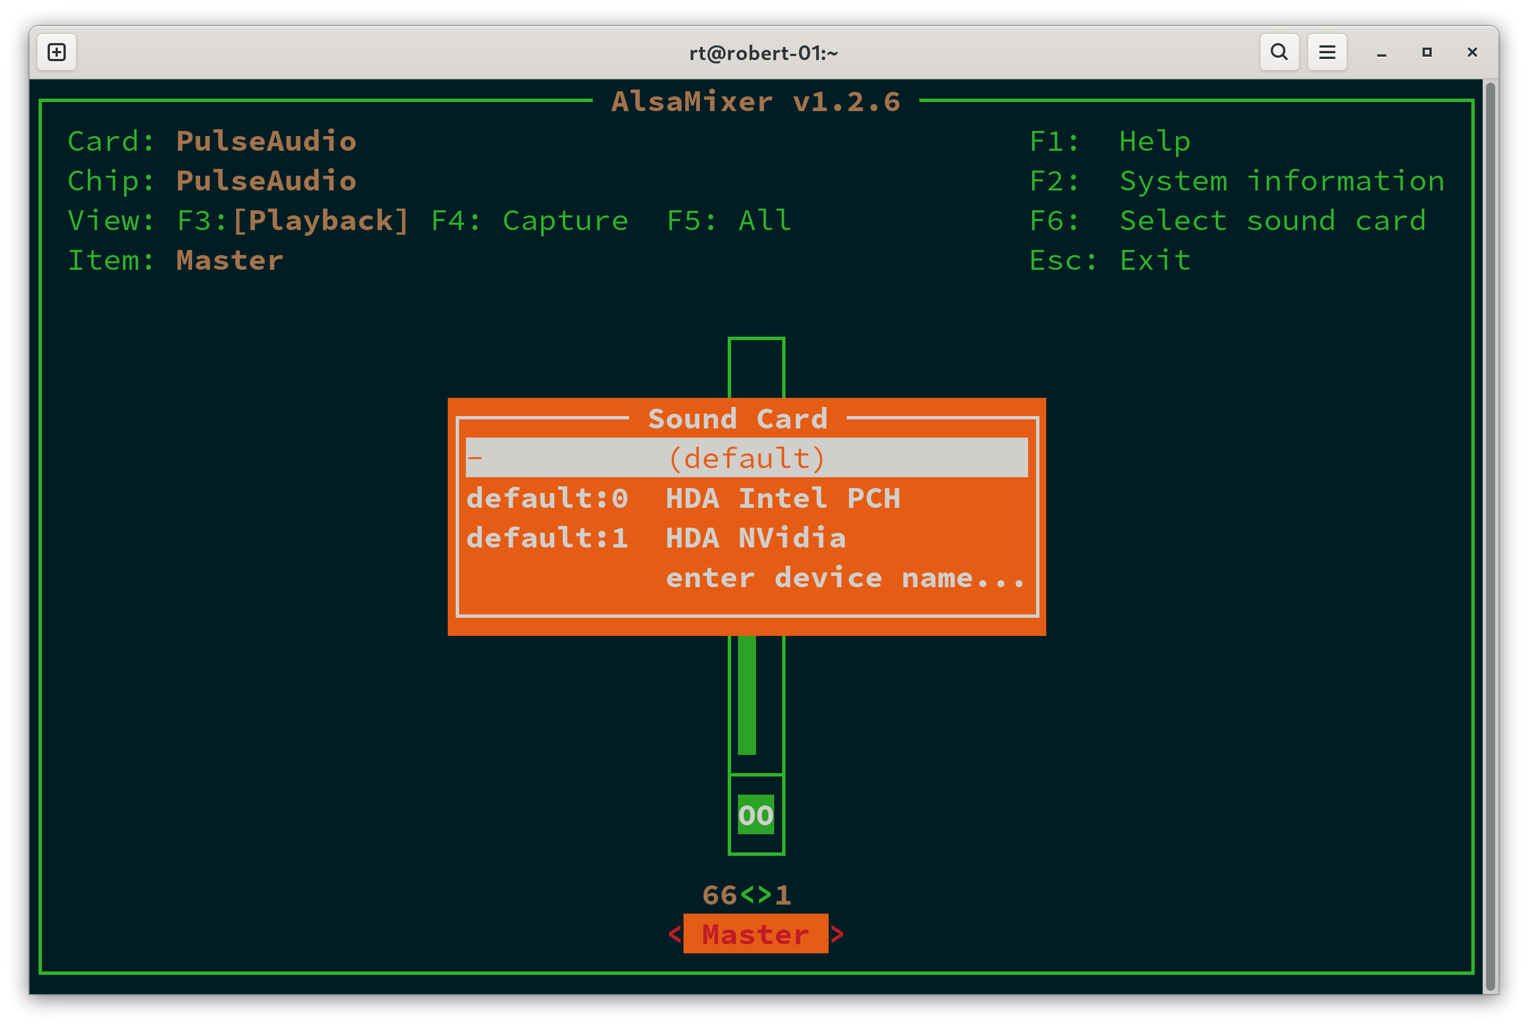
Task: Open the search icon in the titlebar
Action: pyautogui.click(x=1278, y=52)
